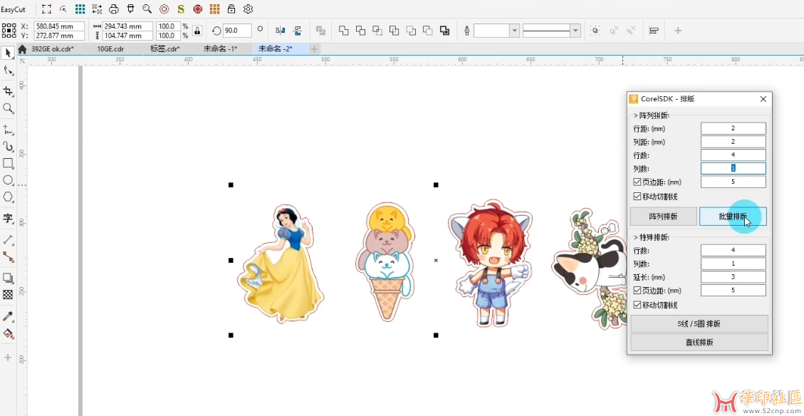The height and width of the screenshot is (416, 804).
Task: Toggle 移动切割线 checkbox under 特殊排版
Action: pyautogui.click(x=637, y=305)
